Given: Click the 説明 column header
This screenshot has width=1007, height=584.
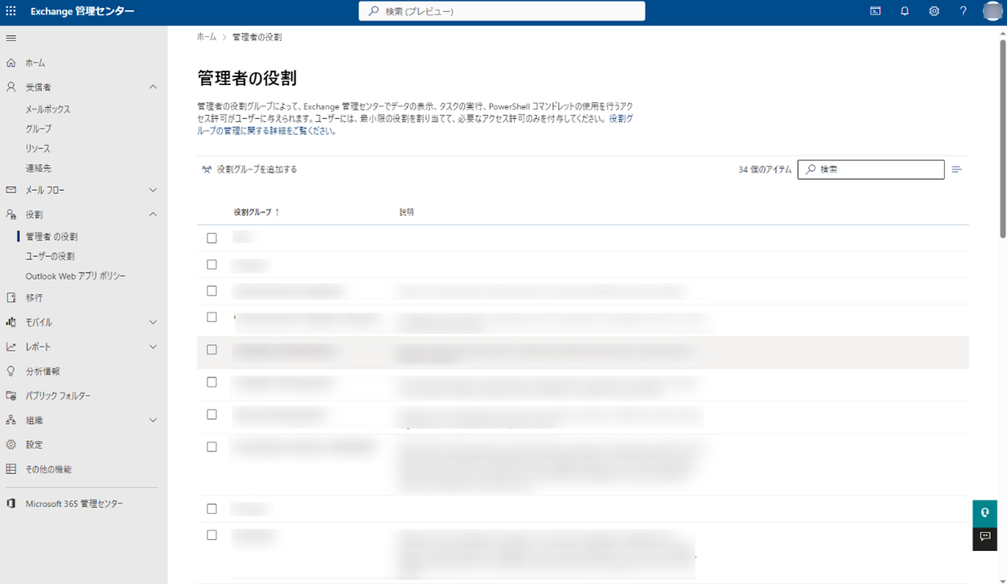Looking at the screenshot, I should [x=406, y=212].
